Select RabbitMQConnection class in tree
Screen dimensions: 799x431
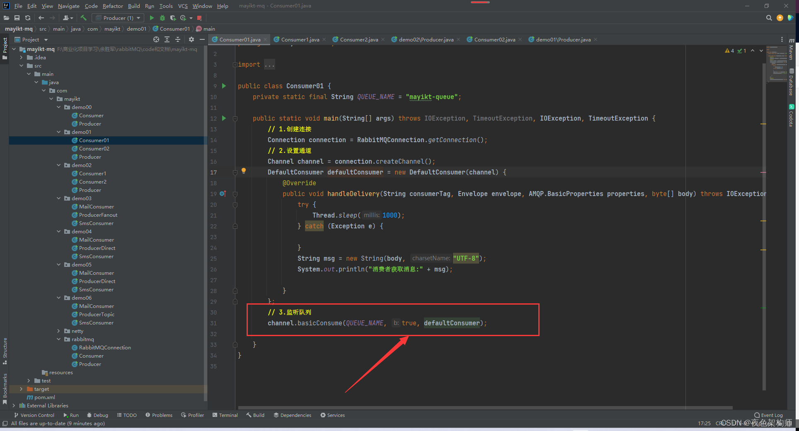coord(105,347)
